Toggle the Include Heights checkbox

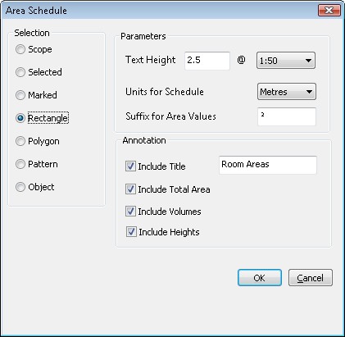coord(131,232)
